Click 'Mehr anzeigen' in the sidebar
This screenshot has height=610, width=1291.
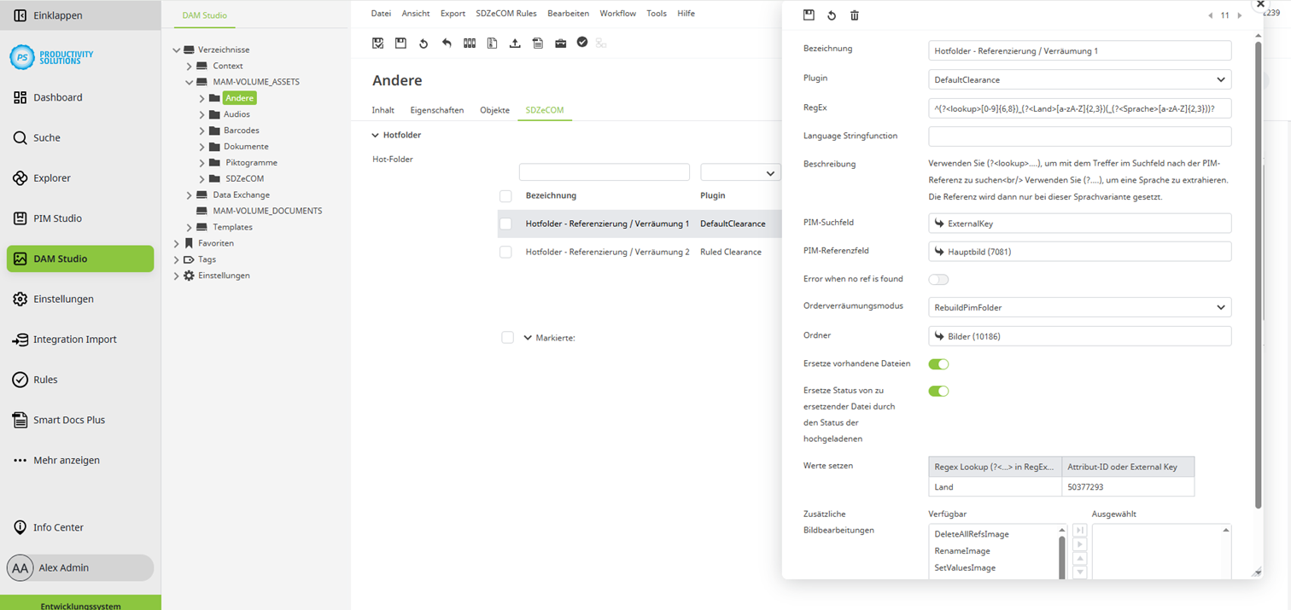[66, 461]
